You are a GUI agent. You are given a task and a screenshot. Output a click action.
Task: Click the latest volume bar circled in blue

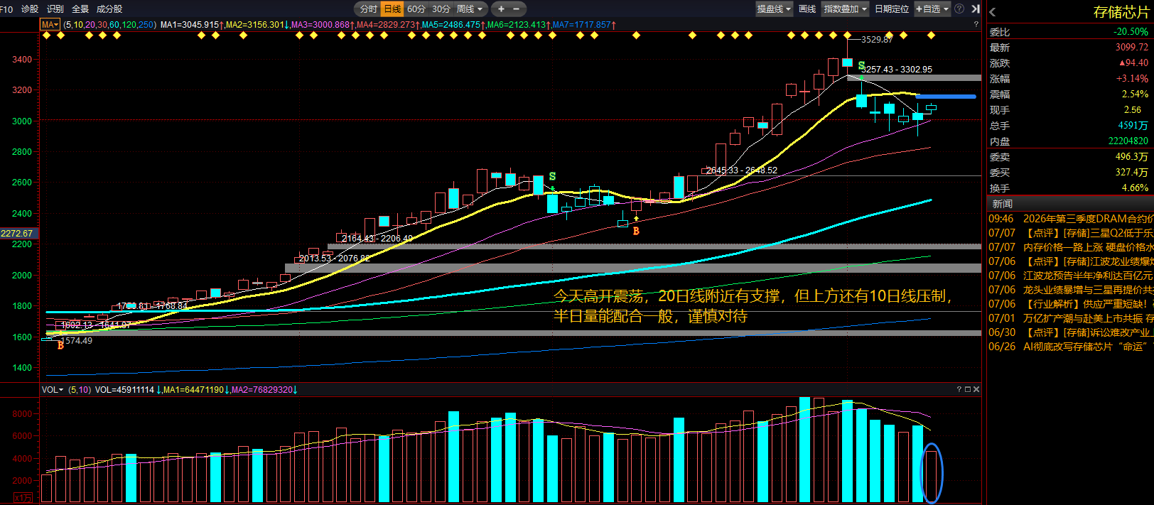click(932, 476)
